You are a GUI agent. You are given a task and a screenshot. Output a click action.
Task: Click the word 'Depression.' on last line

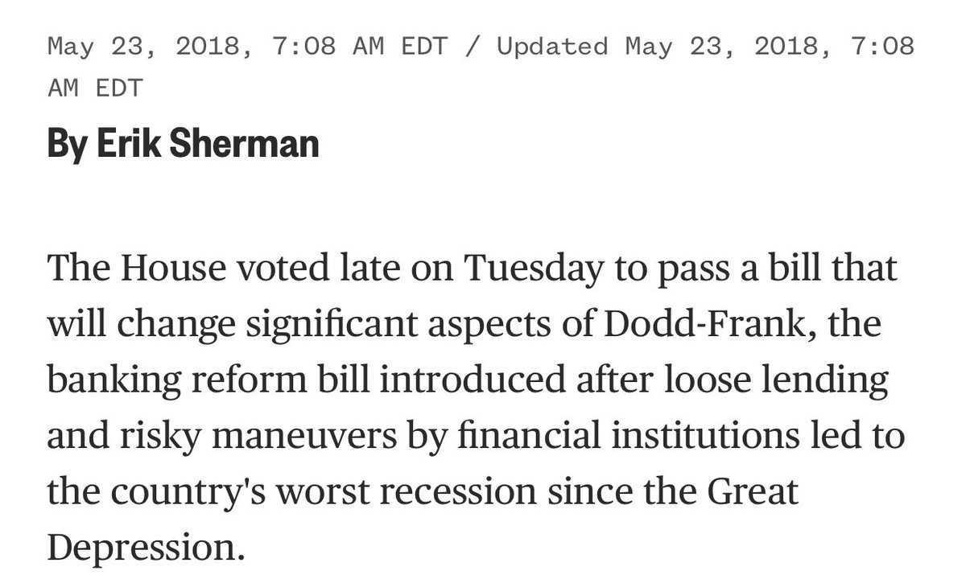(x=146, y=548)
